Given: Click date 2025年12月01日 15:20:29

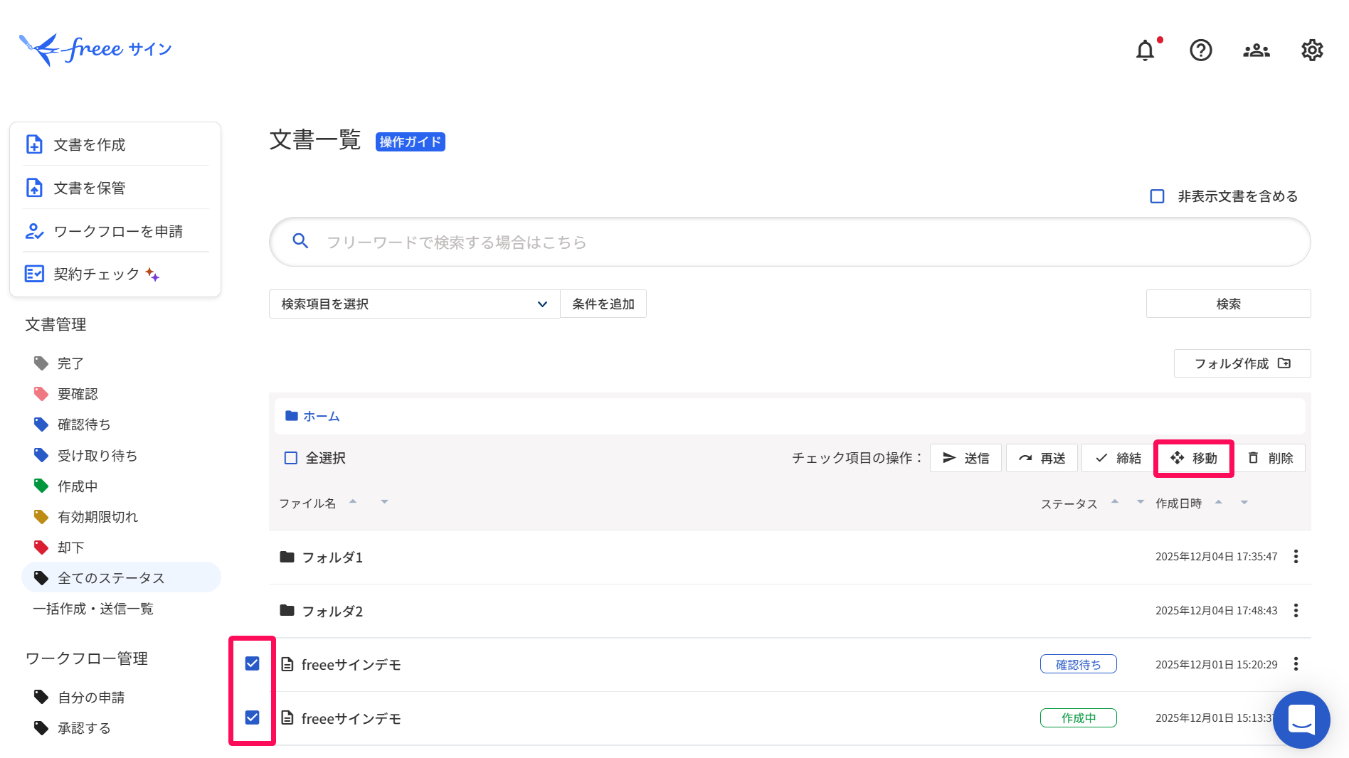Looking at the screenshot, I should [1217, 664].
